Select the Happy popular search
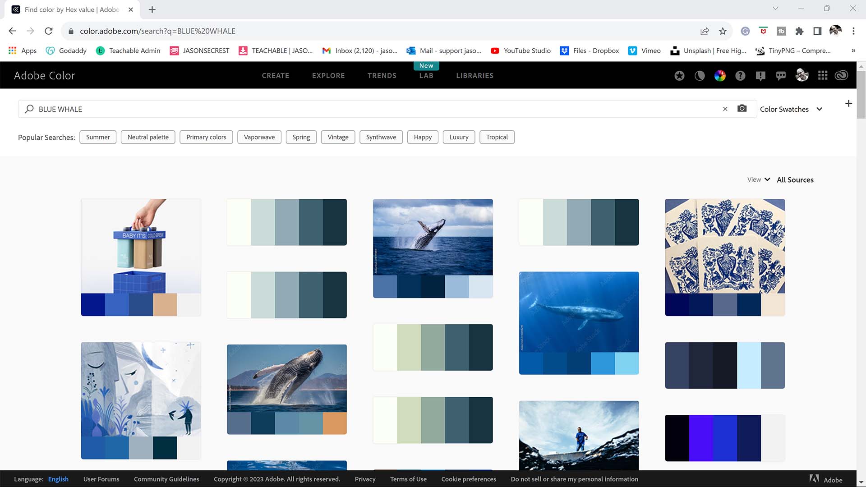Screen dimensions: 866x487 point(423,137)
